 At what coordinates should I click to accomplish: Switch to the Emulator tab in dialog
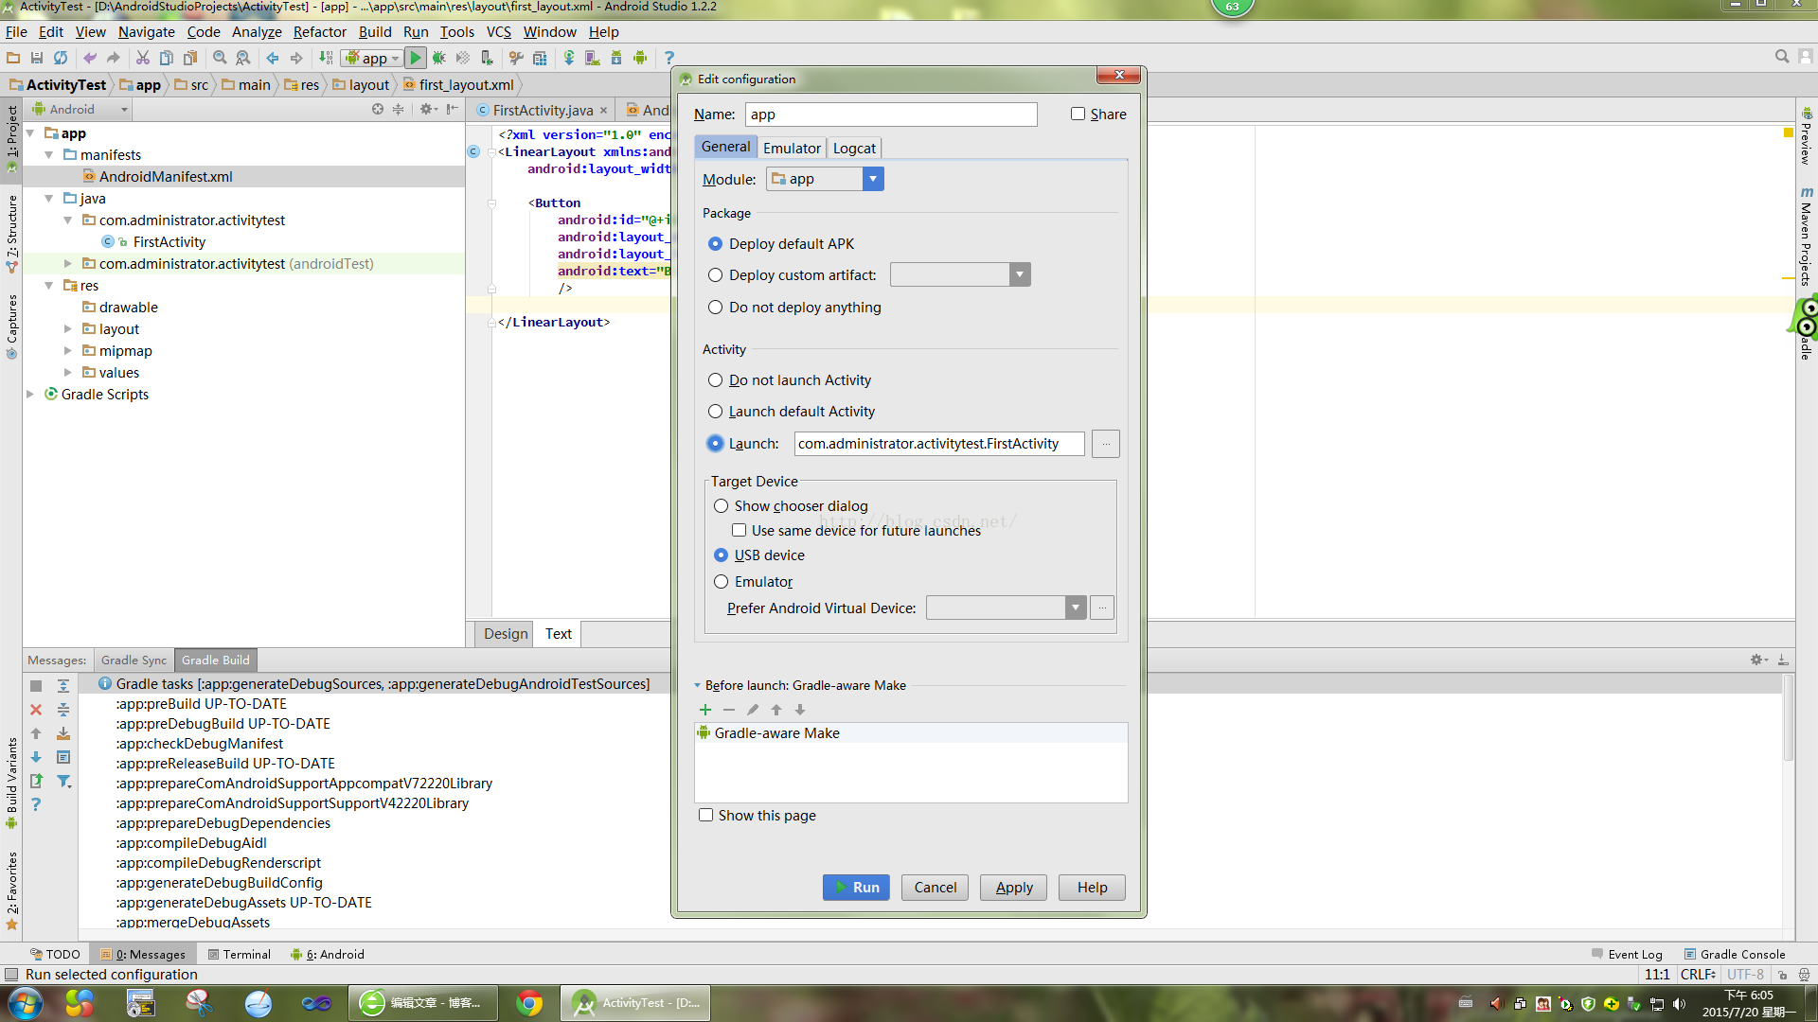coord(792,149)
